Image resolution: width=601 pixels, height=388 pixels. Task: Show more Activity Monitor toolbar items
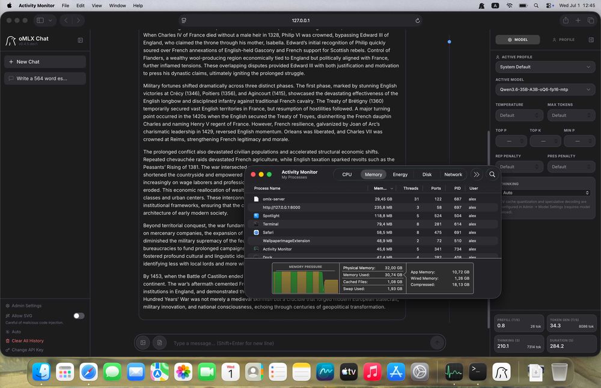(x=477, y=174)
